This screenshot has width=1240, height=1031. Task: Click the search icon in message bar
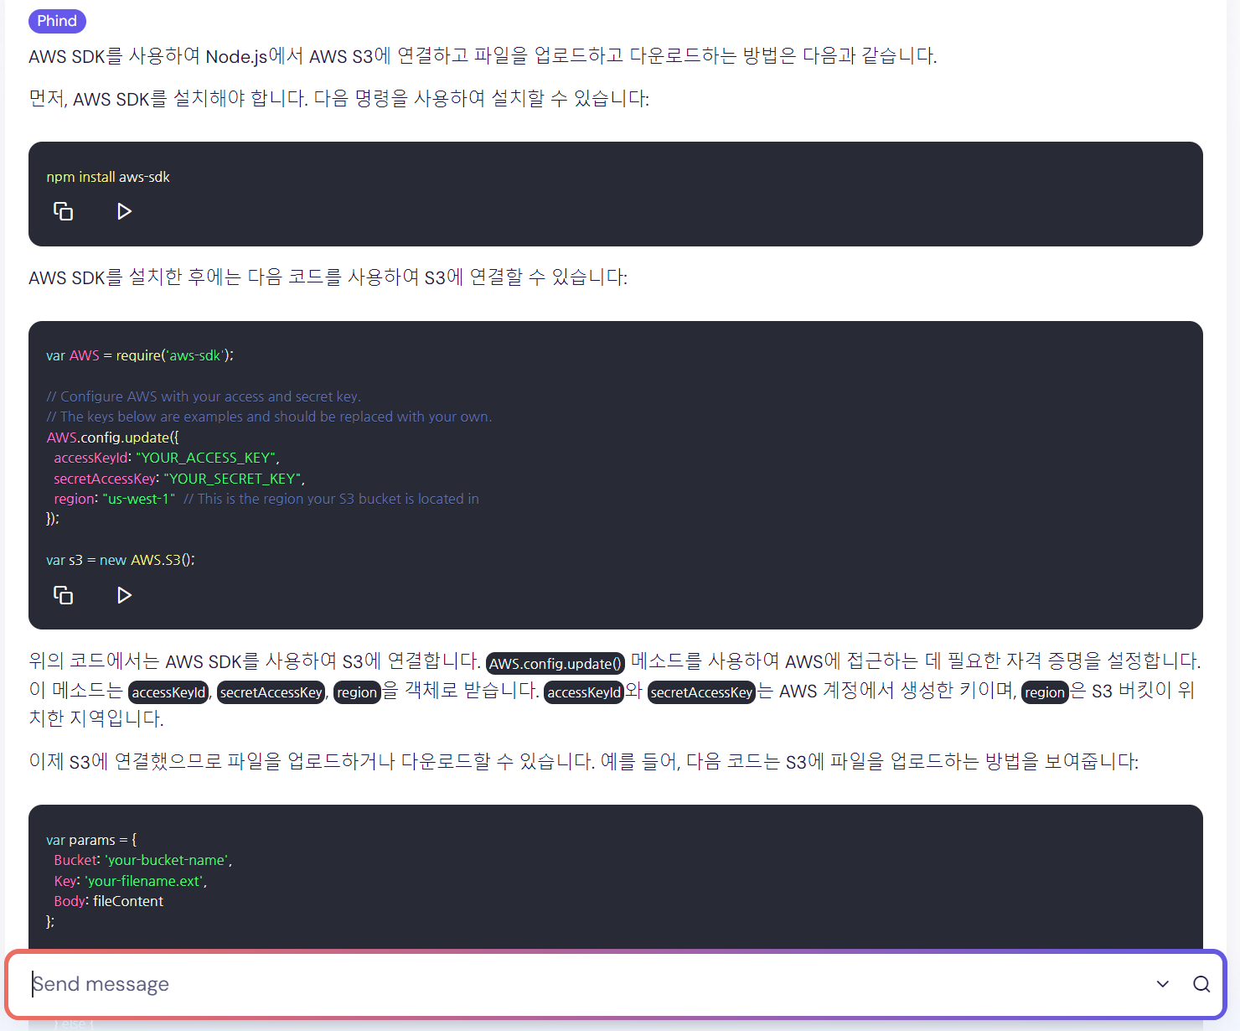1201,984
